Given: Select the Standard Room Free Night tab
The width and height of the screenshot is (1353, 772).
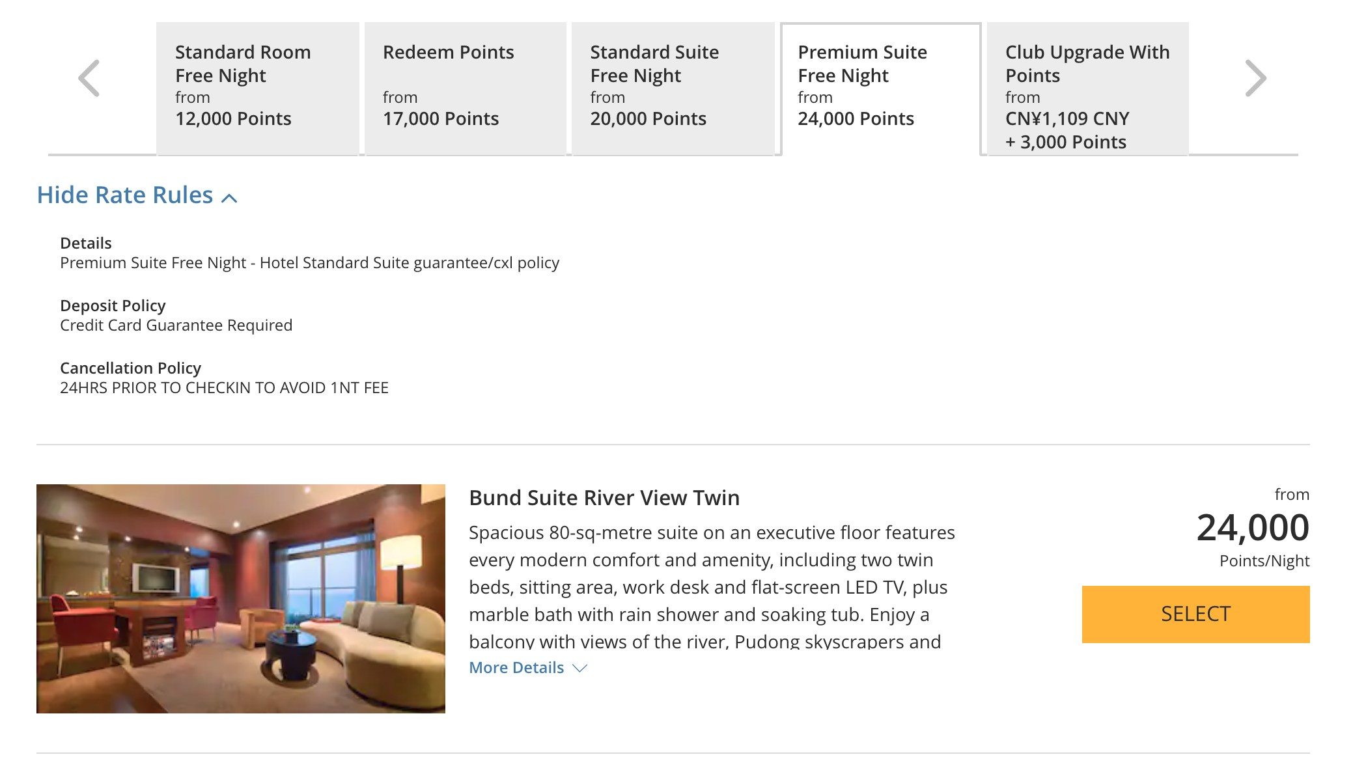Looking at the screenshot, I should click(258, 89).
